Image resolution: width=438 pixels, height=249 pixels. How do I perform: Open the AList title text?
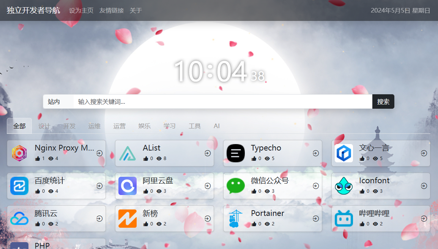tap(151, 148)
